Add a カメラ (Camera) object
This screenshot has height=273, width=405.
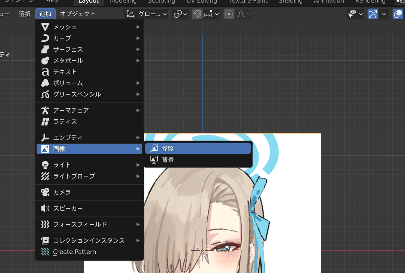pyautogui.click(x=89, y=192)
